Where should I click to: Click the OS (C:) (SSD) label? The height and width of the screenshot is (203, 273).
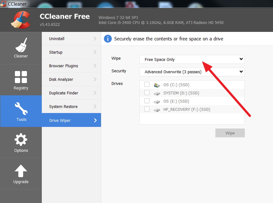click(x=176, y=85)
